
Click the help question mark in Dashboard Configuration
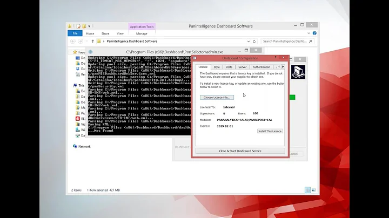click(276, 58)
